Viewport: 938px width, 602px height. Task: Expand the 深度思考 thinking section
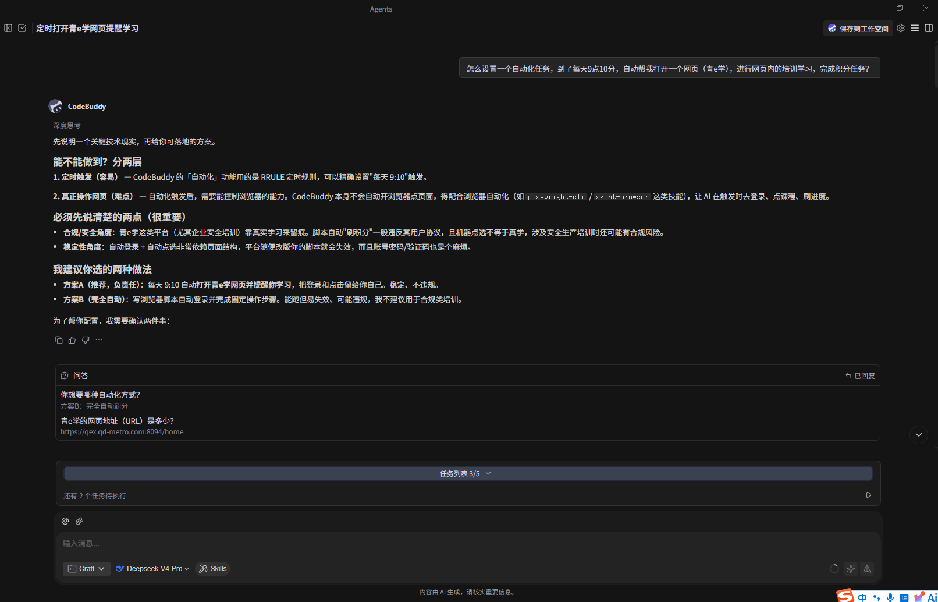[67, 126]
